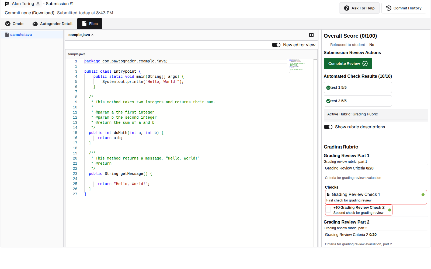Click the sample.java breadcrumb label above code
Screen dimensions: 431x269
pyautogui.click(x=77, y=54)
